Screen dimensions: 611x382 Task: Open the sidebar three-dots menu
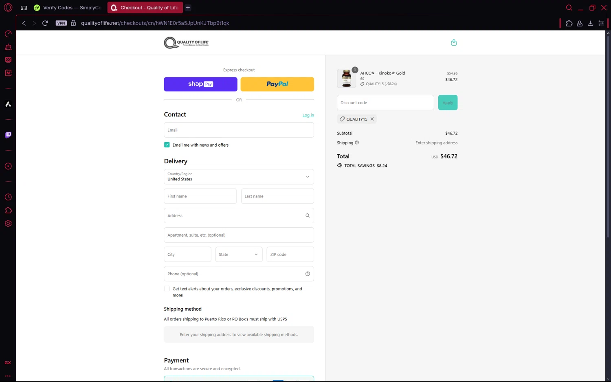[x=8, y=376]
